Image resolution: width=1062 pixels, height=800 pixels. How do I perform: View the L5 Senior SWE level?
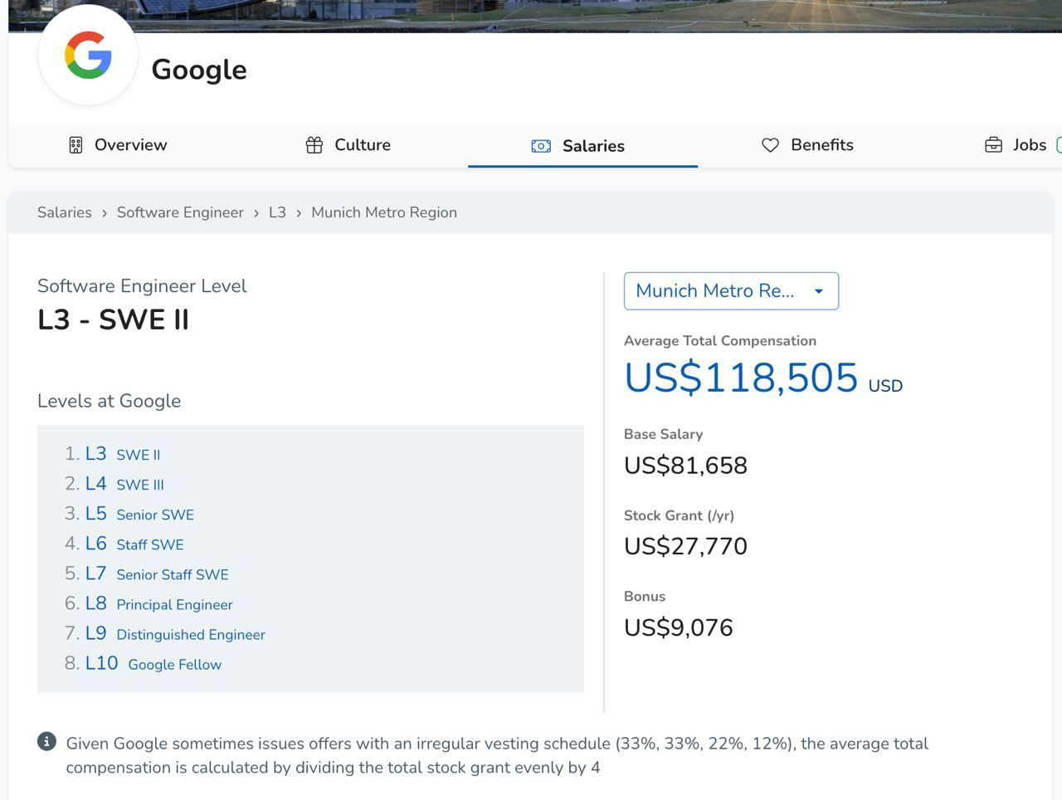click(x=139, y=514)
